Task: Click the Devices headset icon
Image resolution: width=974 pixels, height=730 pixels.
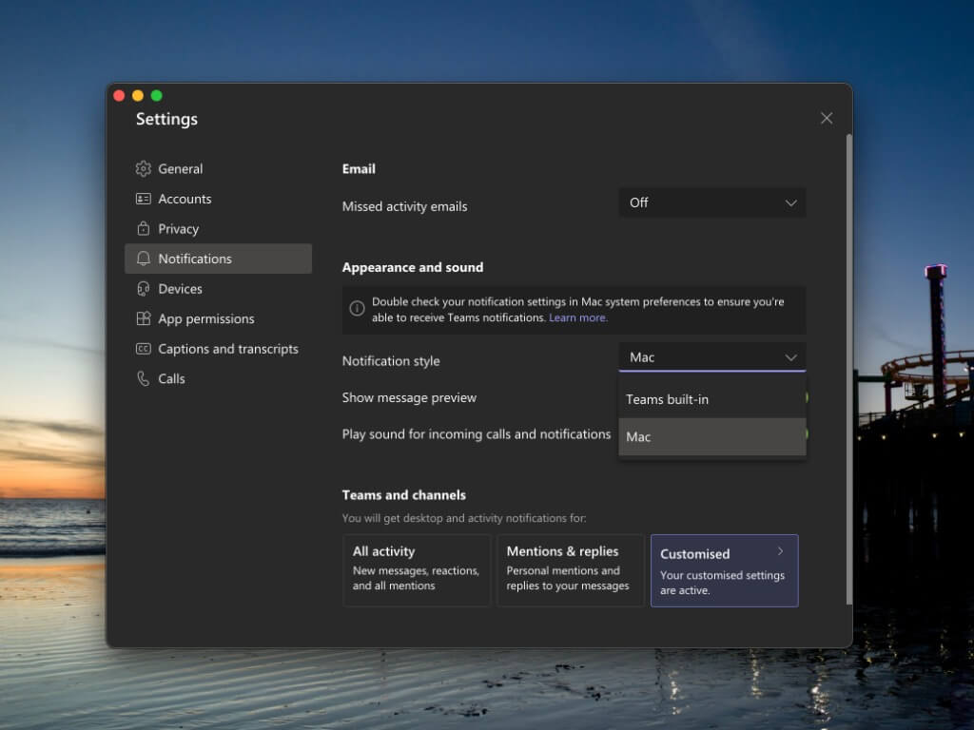Action: click(144, 288)
